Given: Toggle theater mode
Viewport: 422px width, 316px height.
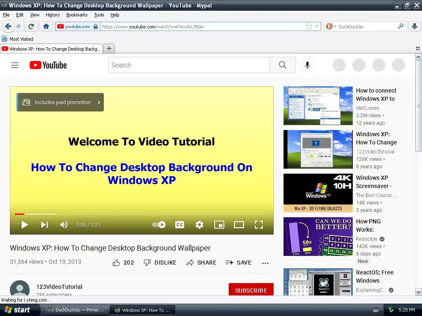Looking at the screenshot, I should [x=239, y=225].
